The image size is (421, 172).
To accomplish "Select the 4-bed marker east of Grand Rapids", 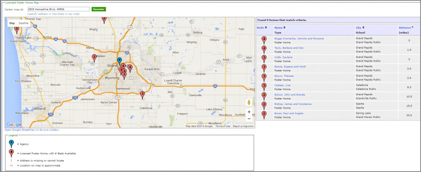I will [x=130, y=68].
